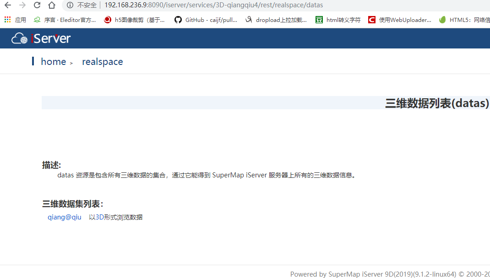This screenshot has width=490, height=278.
Task: Open the browser home page icon
Action: (x=52, y=5)
